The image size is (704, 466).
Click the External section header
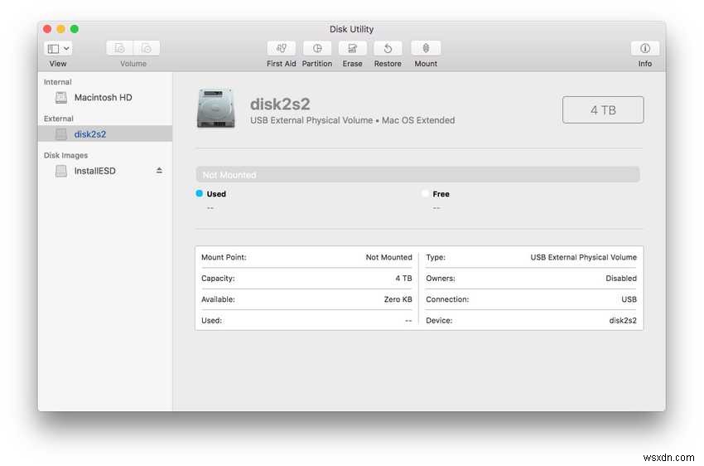pyautogui.click(x=58, y=119)
